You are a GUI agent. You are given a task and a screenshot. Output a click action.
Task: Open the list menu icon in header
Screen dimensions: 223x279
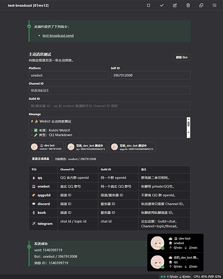pyautogui.click(x=215, y=6)
